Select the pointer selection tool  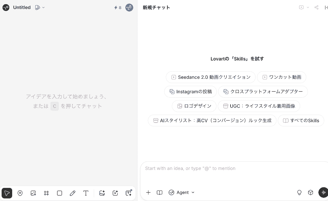coord(7,193)
